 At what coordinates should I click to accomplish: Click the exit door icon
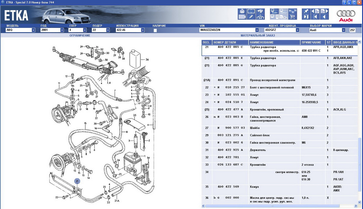pyautogui.click(x=306, y=17)
